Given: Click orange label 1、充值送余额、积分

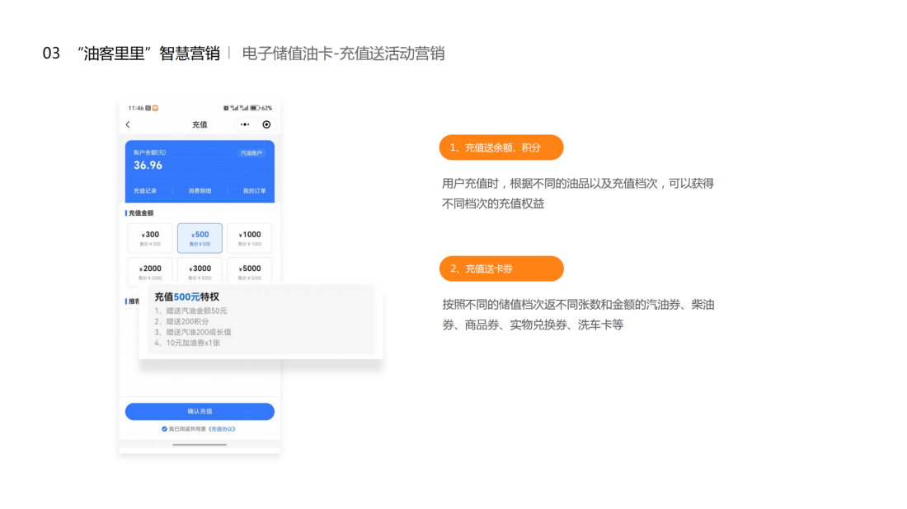Looking at the screenshot, I should click(501, 147).
